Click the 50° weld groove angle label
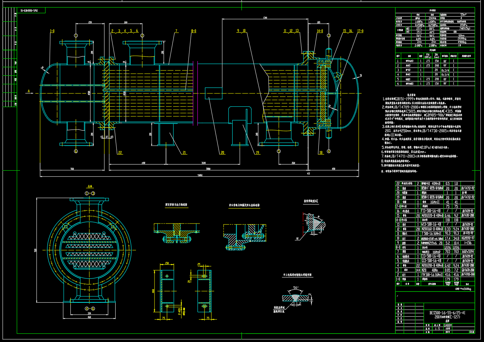 coord(296,288)
